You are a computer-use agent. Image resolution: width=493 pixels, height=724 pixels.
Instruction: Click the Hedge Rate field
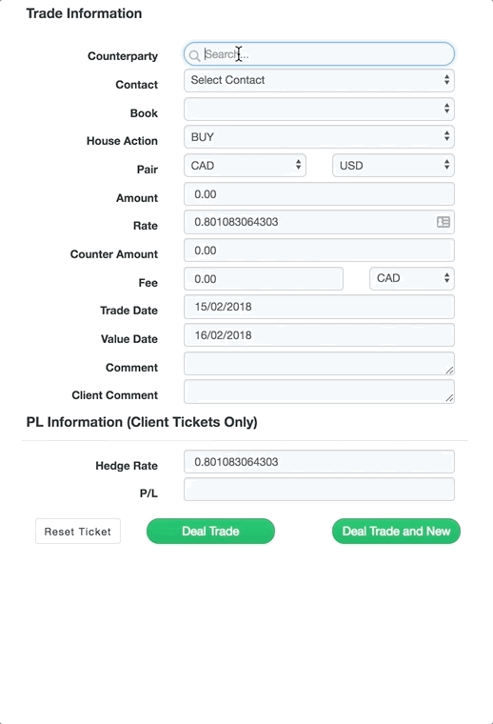(x=319, y=462)
